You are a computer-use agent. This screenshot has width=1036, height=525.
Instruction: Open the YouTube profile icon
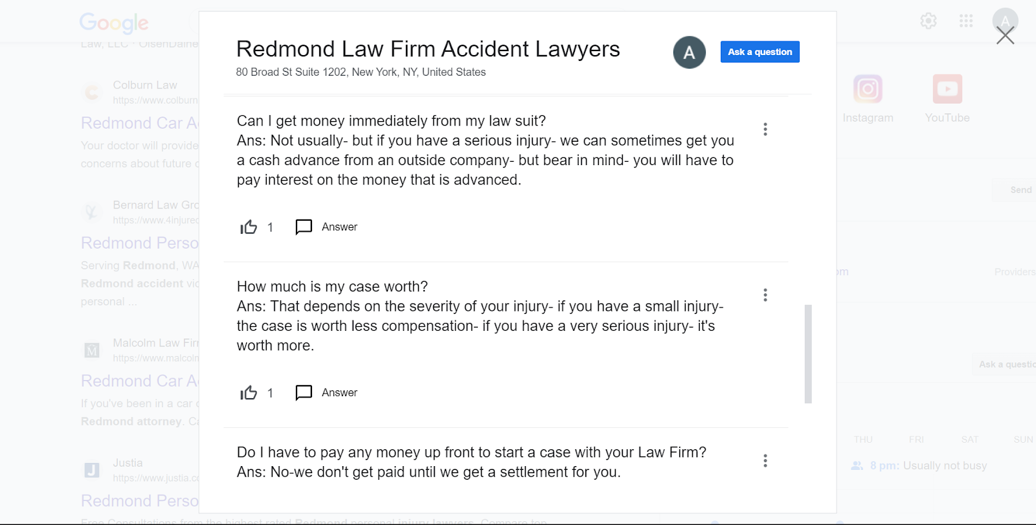[x=947, y=89]
